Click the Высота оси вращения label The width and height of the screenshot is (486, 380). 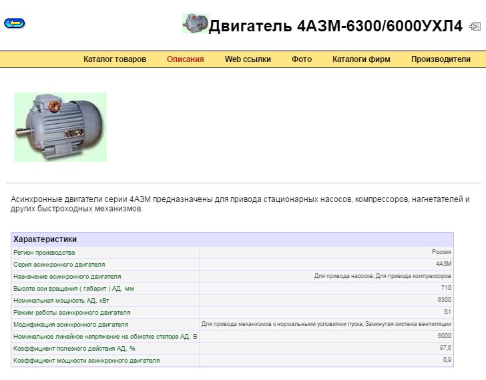(73, 289)
